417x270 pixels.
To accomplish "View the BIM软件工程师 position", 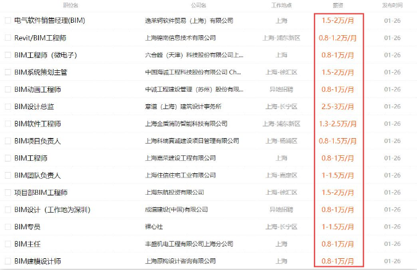I will tap(38, 123).
